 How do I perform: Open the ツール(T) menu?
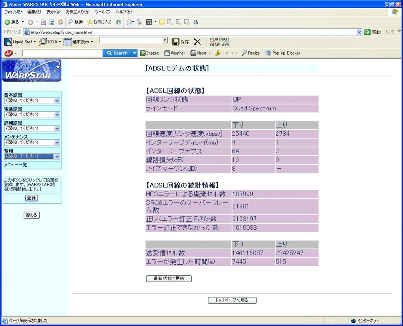point(102,12)
